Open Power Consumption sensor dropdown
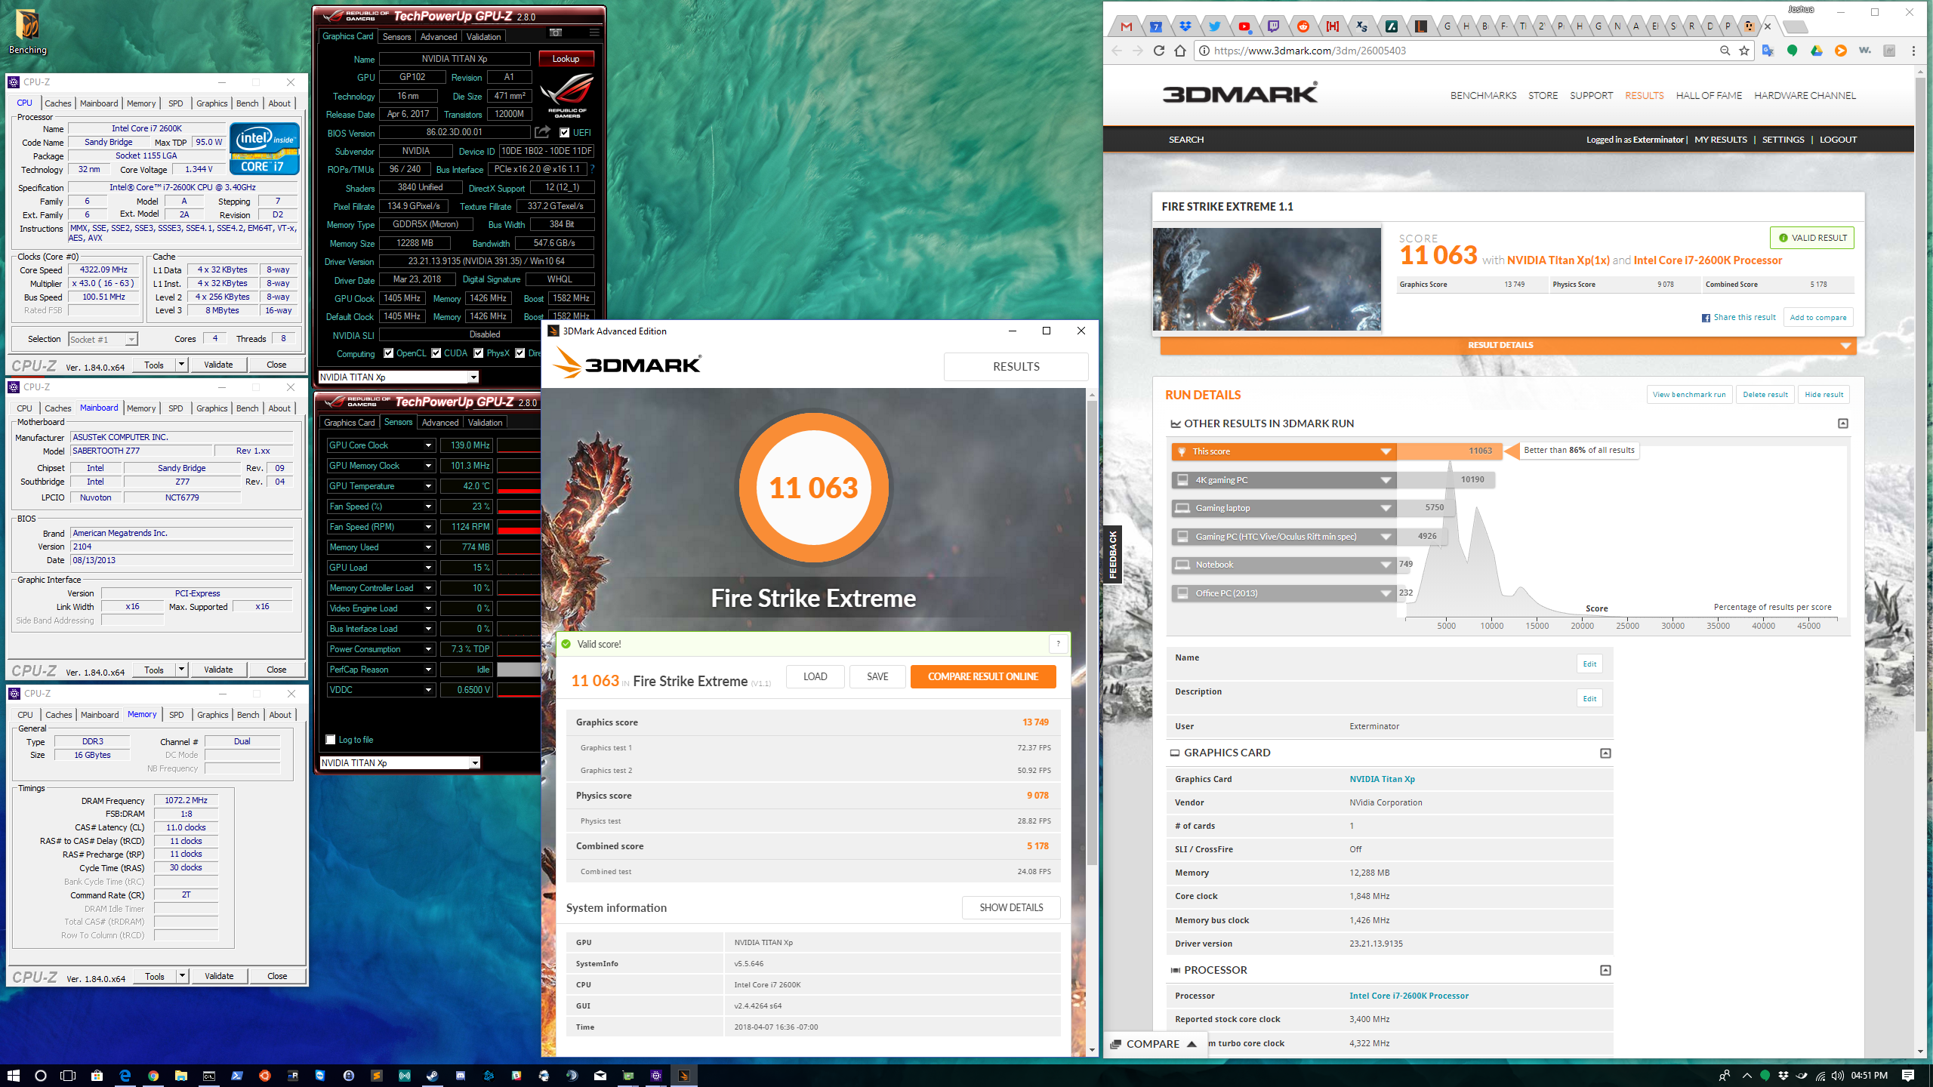Viewport: 1933px width, 1087px height. click(x=428, y=649)
